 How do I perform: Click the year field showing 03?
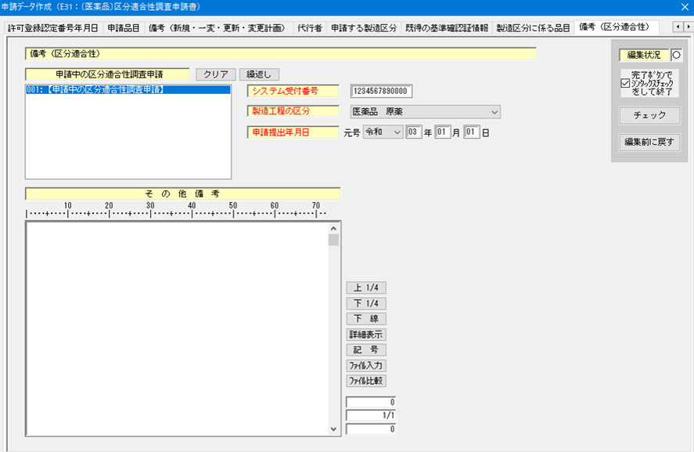pyautogui.click(x=413, y=132)
